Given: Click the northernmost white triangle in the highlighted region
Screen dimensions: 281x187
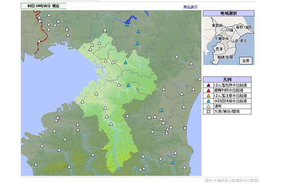Looking at the screenshot, I should tap(105, 31).
